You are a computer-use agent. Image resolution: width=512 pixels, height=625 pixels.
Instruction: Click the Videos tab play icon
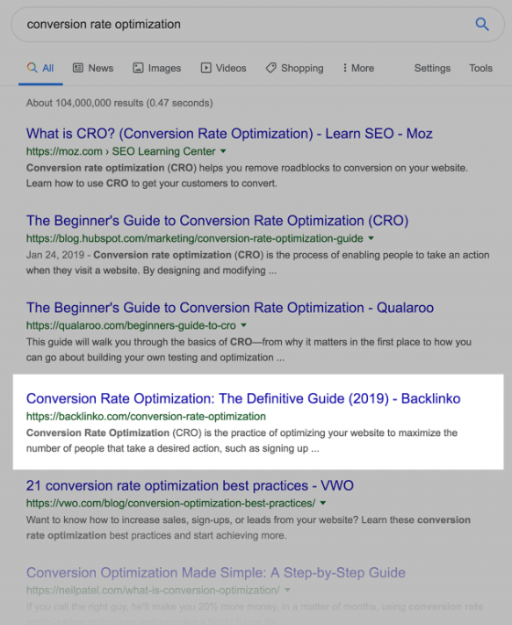click(x=206, y=68)
